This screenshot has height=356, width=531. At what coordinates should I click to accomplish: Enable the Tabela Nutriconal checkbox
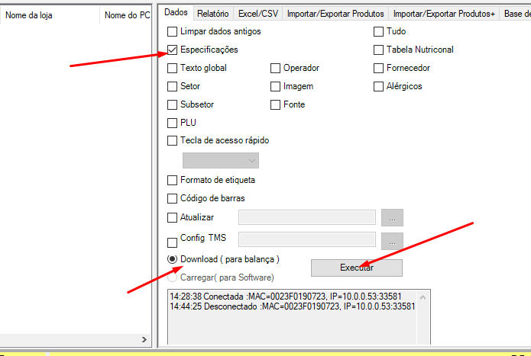(378, 50)
